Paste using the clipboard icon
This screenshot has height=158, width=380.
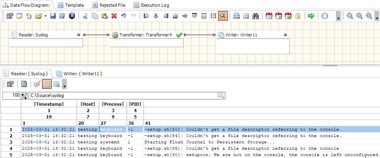coord(105,16)
